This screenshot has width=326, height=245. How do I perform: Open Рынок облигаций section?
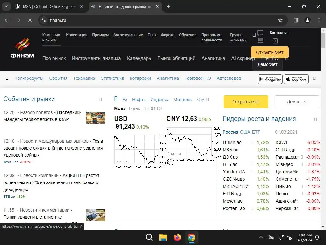176,58
